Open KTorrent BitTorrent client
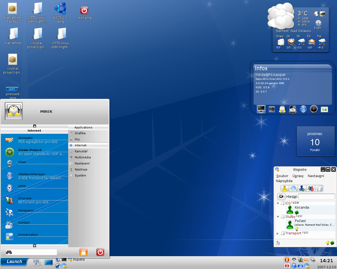 [x=34, y=200]
